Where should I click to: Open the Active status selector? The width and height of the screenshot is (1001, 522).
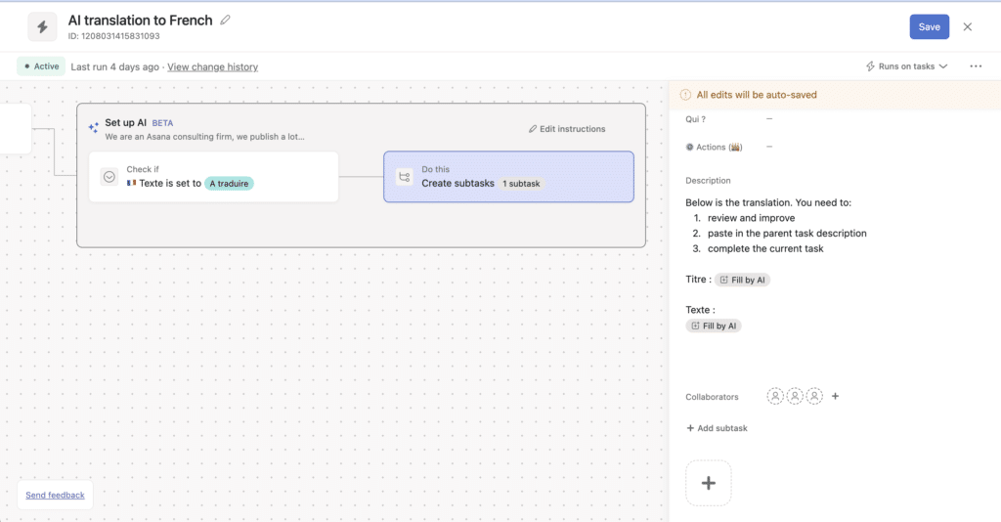click(40, 66)
